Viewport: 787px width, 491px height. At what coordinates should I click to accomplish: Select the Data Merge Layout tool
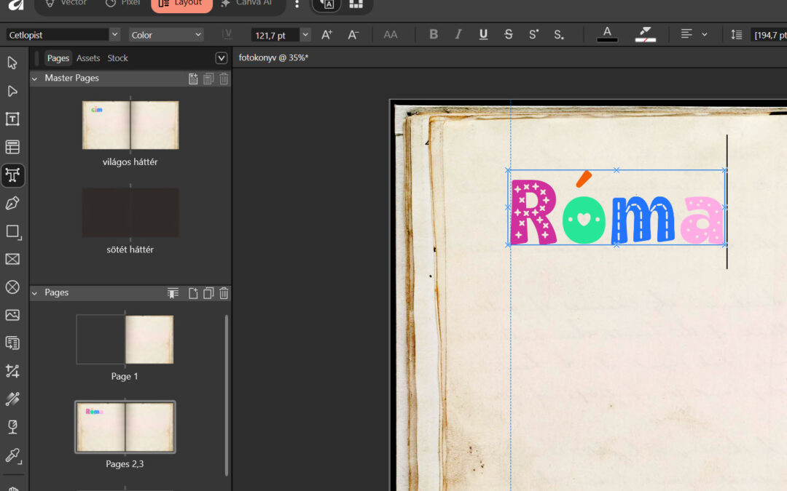point(12,343)
